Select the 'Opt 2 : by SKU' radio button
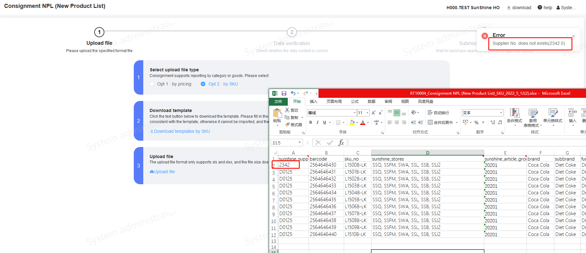This screenshot has width=586, height=253. point(203,84)
